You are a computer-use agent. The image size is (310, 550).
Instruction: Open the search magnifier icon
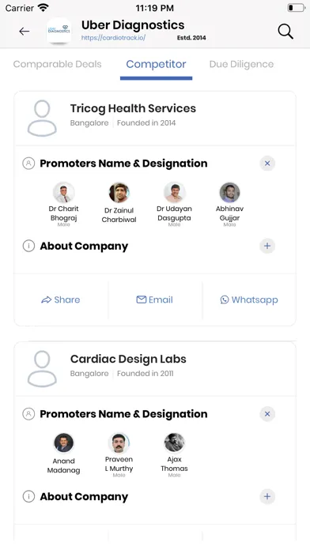click(x=285, y=32)
